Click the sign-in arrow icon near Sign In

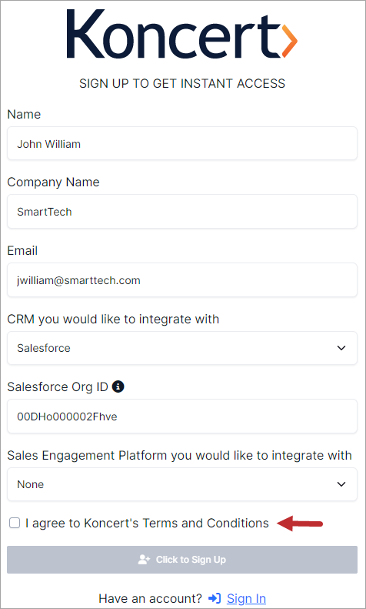tap(215, 598)
